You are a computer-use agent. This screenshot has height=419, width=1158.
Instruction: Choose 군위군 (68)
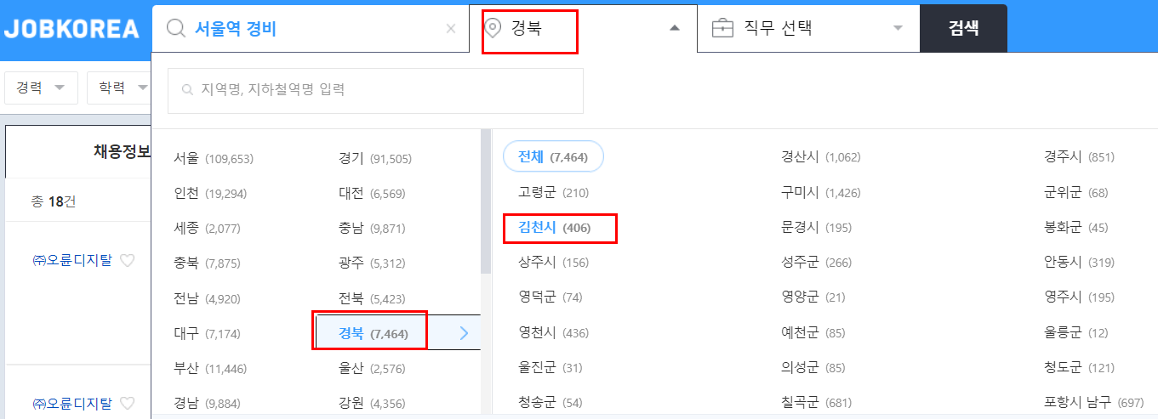(x=1076, y=193)
